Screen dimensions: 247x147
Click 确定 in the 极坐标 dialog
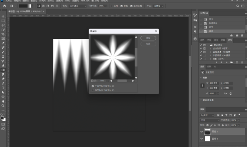(x=148, y=38)
